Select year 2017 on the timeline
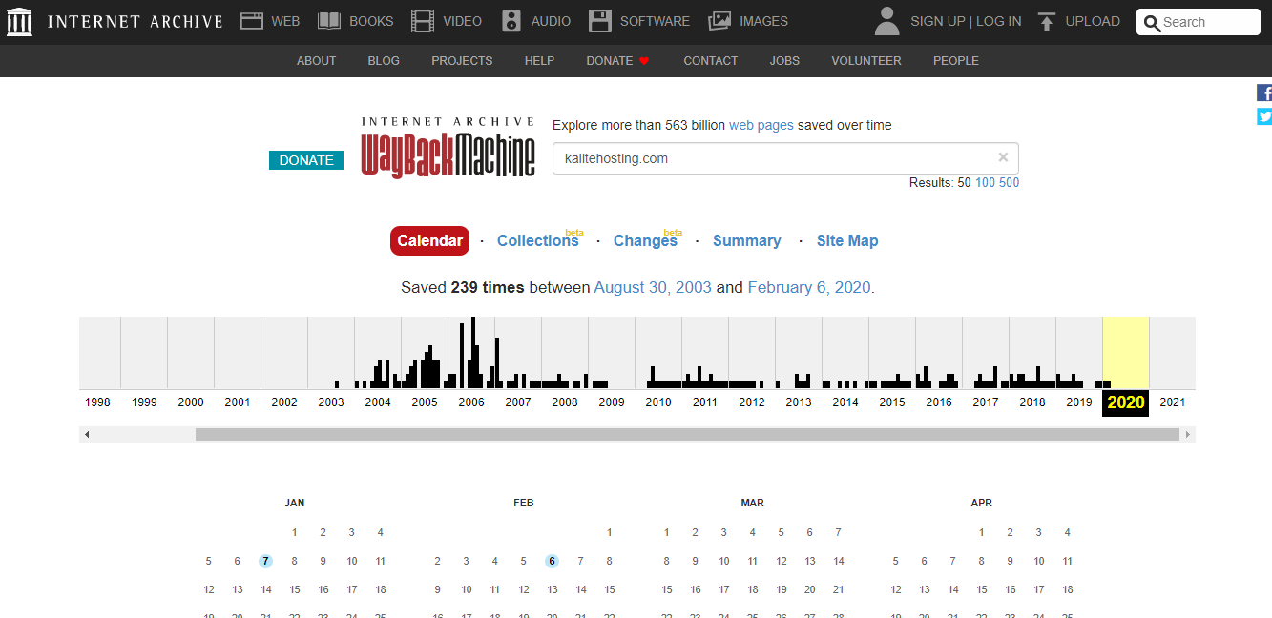The width and height of the screenshot is (1272, 618). (x=986, y=402)
